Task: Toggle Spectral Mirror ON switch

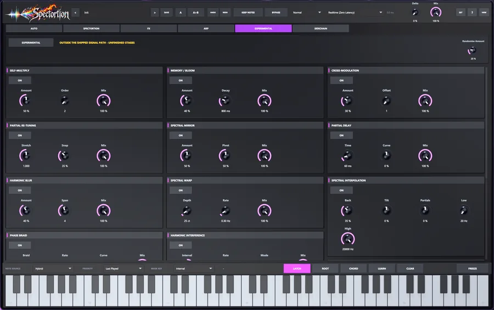Action: point(181,136)
